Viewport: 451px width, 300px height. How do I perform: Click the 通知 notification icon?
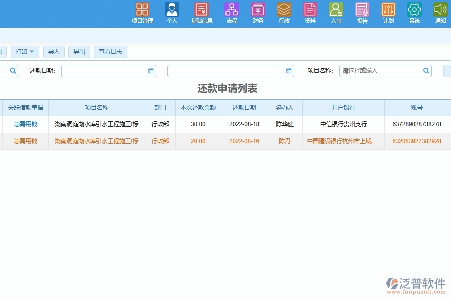(440, 13)
